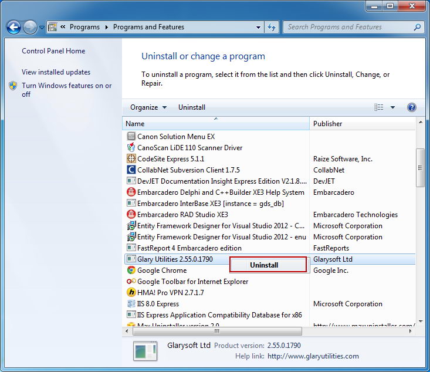Click the Back navigation arrow
430x372 pixels.
point(13,27)
